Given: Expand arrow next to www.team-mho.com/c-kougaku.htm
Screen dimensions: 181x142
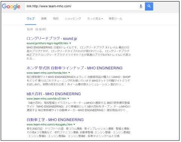Looking at the screenshot, I should click(74, 124).
